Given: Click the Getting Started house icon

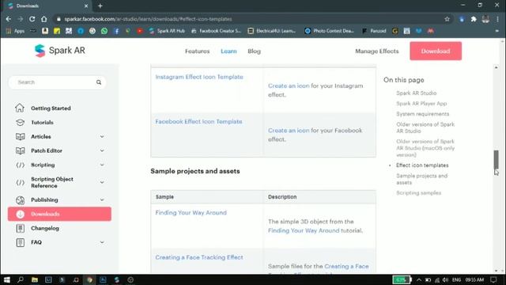Looking at the screenshot, I should (20, 108).
